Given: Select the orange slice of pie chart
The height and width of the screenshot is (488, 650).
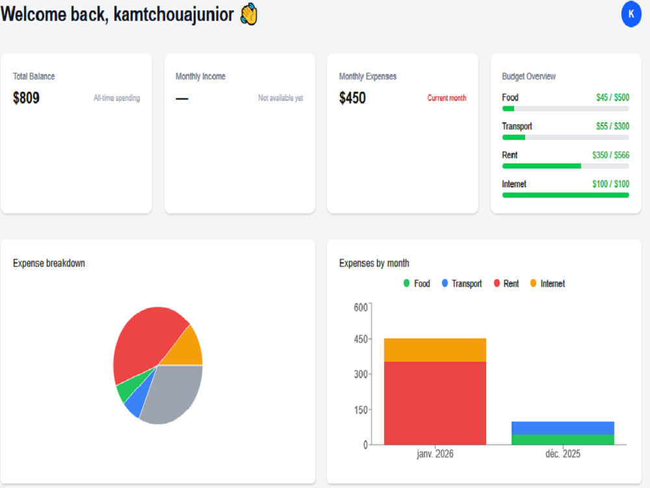Looking at the screenshot, I should [x=187, y=351].
